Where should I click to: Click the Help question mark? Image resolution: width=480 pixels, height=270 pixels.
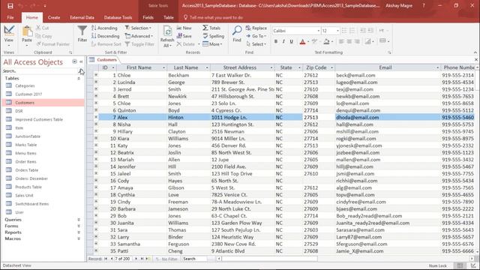click(x=424, y=5)
